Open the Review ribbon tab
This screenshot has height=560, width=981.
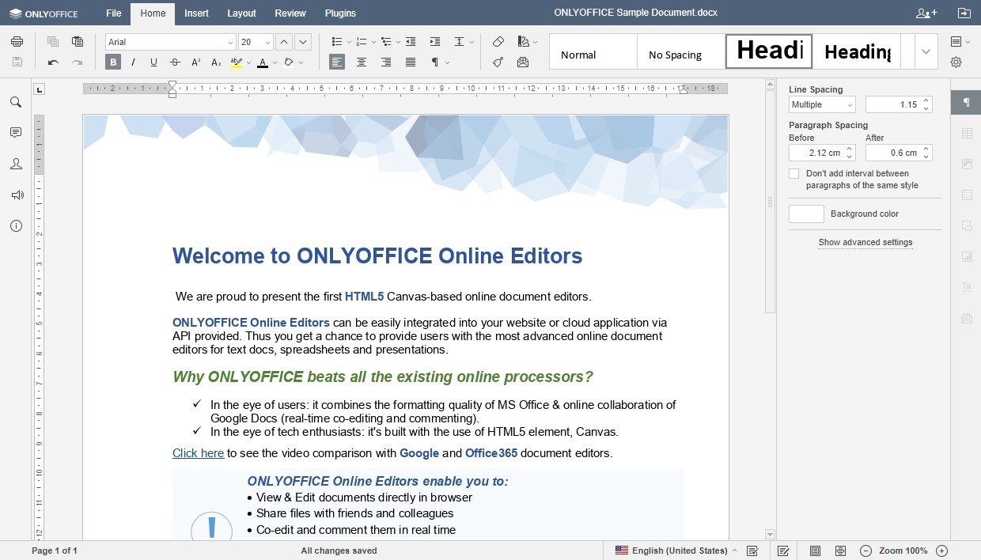[290, 13]
